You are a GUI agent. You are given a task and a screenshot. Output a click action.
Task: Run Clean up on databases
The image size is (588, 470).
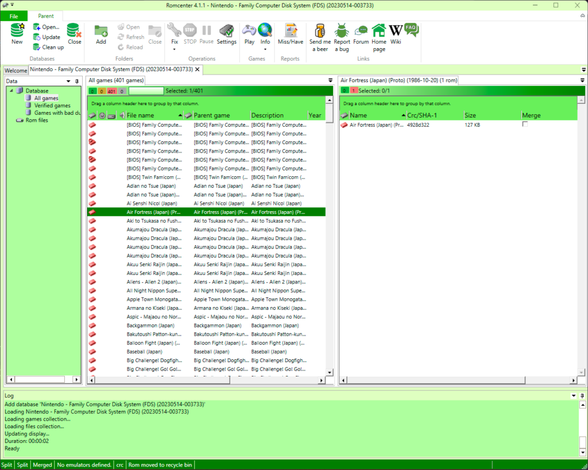tap(48, 47)
